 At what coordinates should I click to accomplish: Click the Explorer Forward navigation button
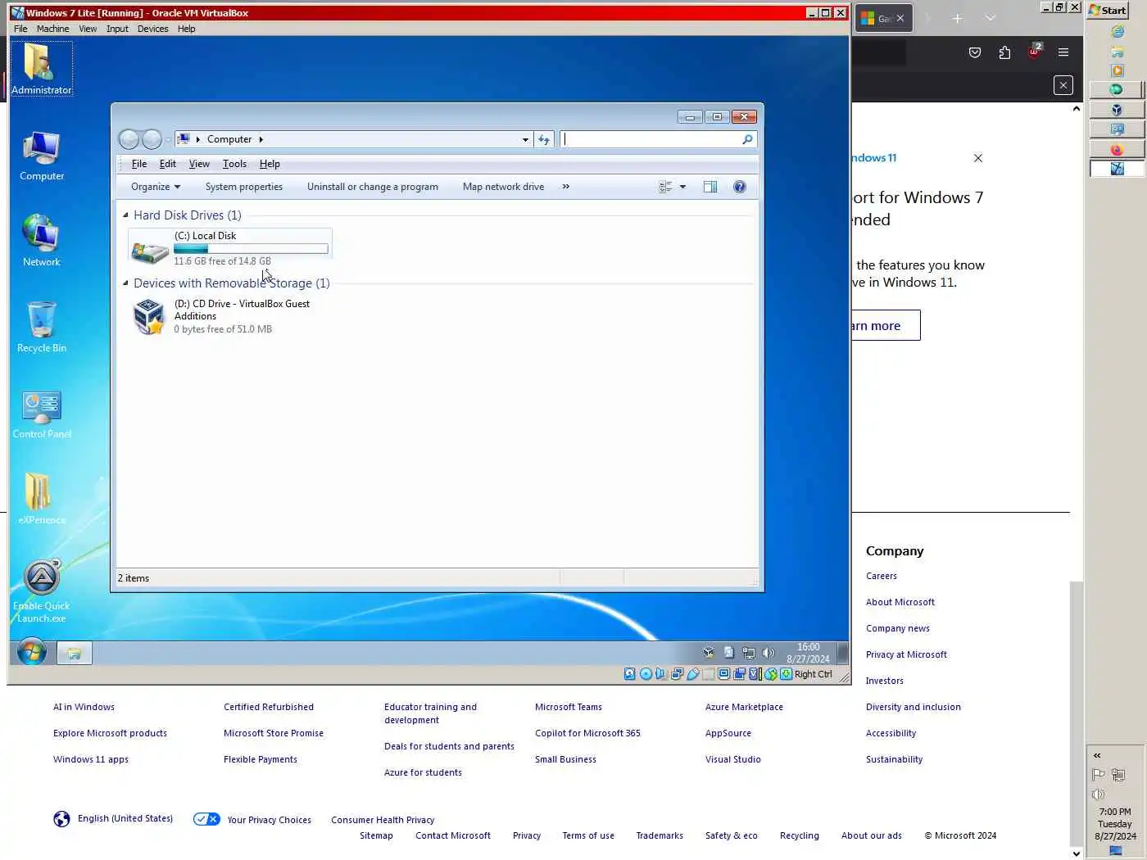point(152,139)
